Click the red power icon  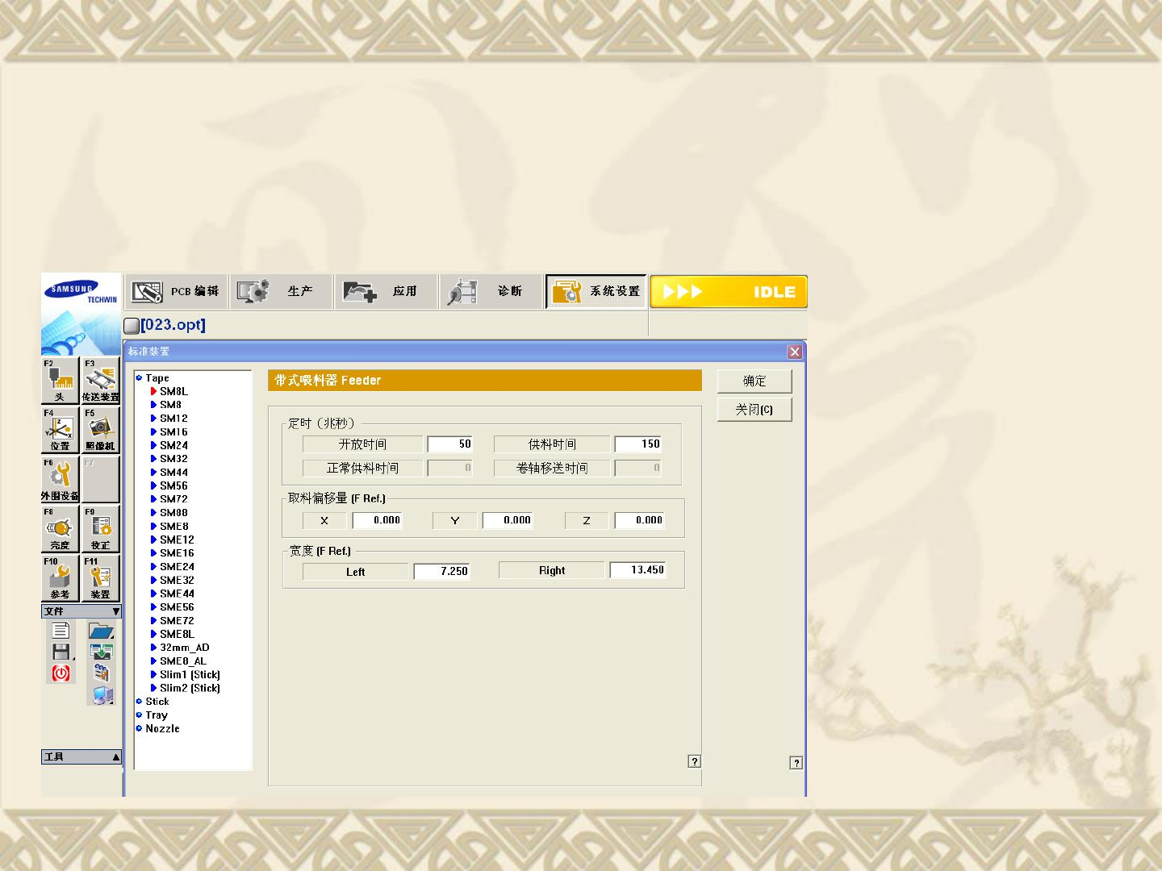[61, 673]
